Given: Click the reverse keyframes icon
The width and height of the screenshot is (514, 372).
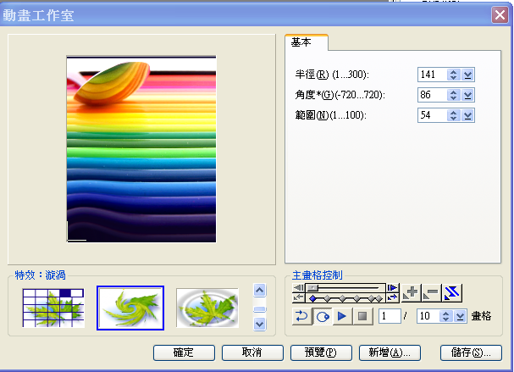Looking at the screenshot, I should pyautogui.click(x=451, y=292).
